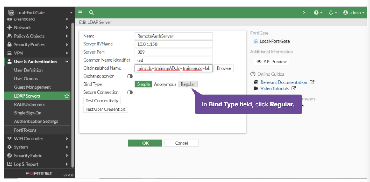Click the User & Authentication person icon
Screen dimensions: 370x182
pyautogui.click(x=10, y=61)
